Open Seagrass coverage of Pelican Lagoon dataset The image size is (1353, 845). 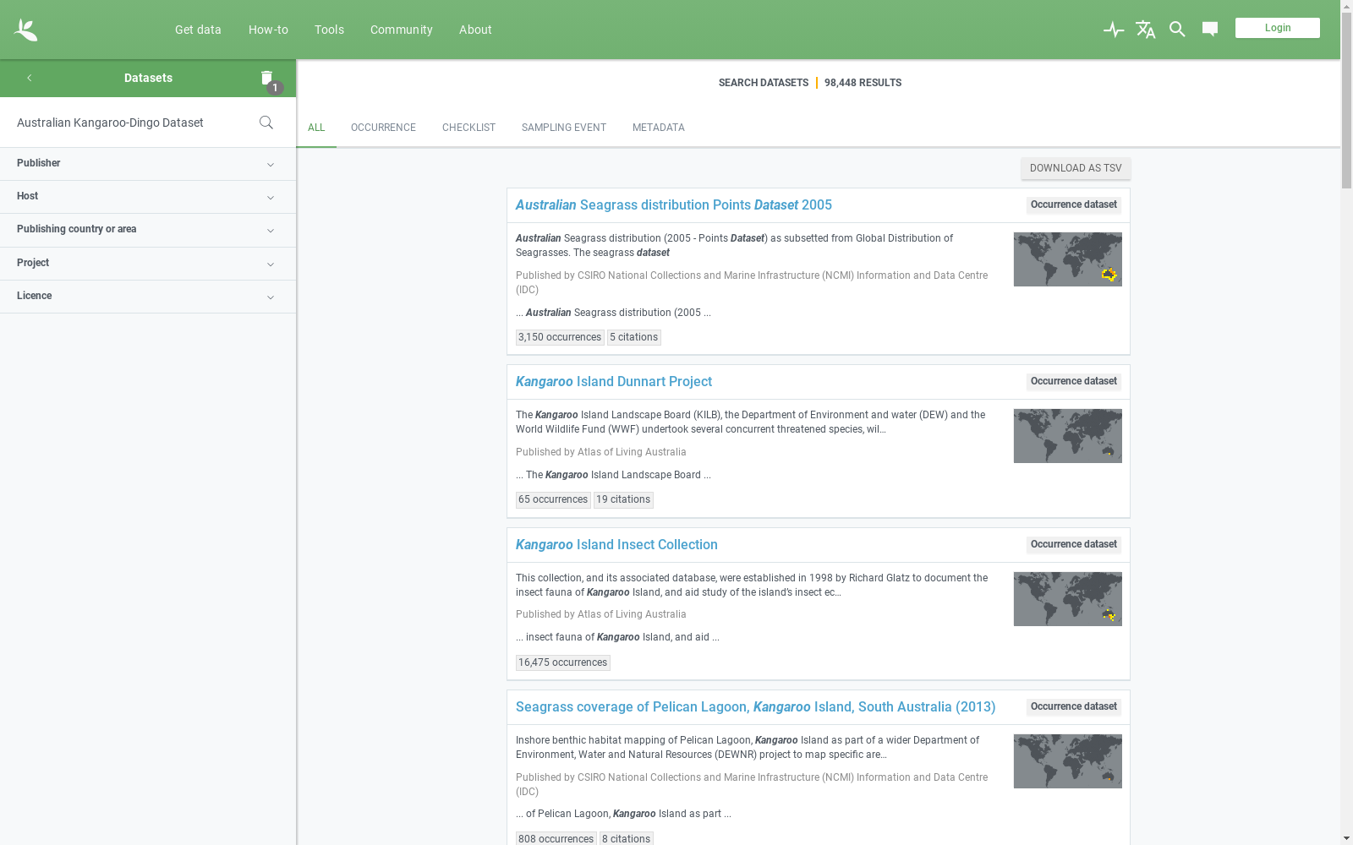(755, 707)
